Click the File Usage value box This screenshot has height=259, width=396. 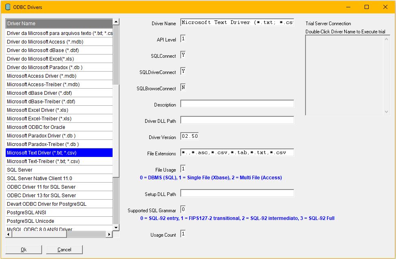183,169
